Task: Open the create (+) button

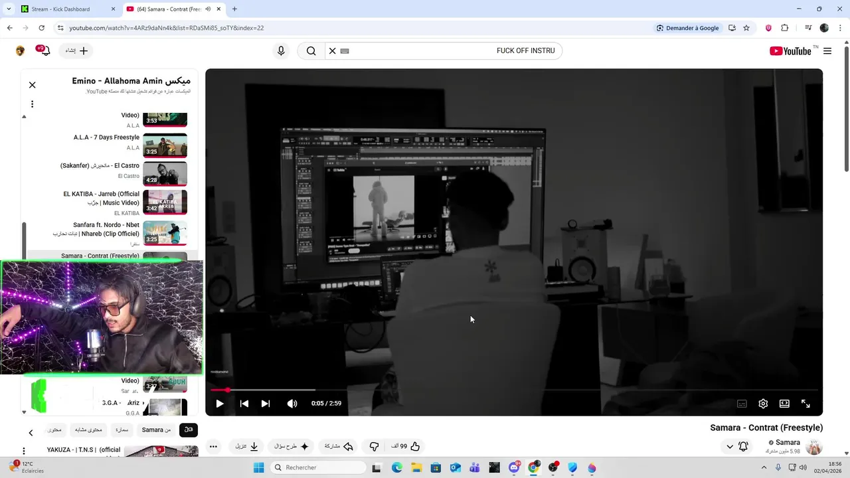Action: tap(77, 50)
